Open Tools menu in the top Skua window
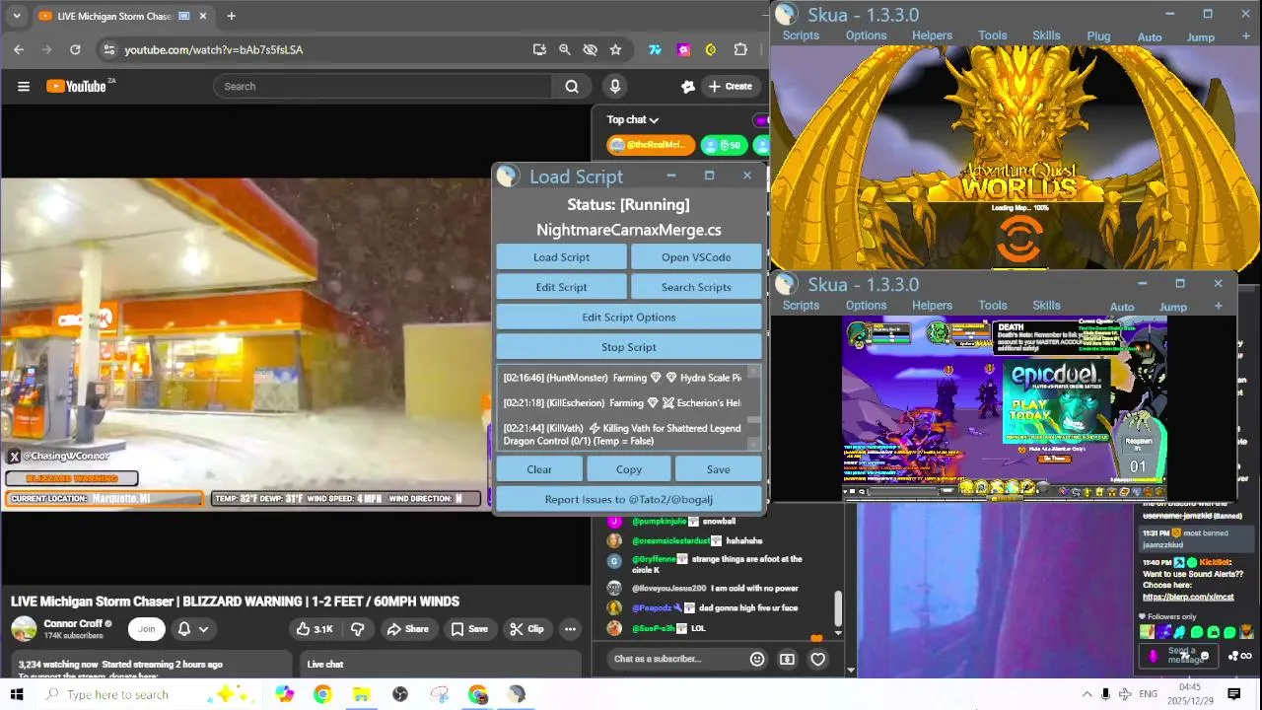This screenshot has height=710, width=1262. 993,35
